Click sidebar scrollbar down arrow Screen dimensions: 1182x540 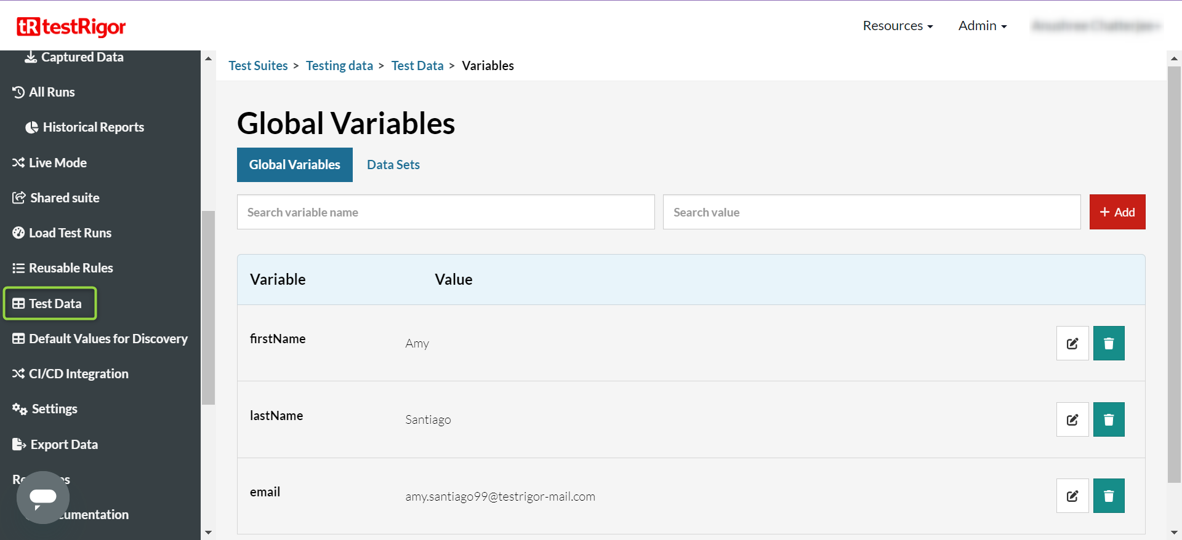208,533
